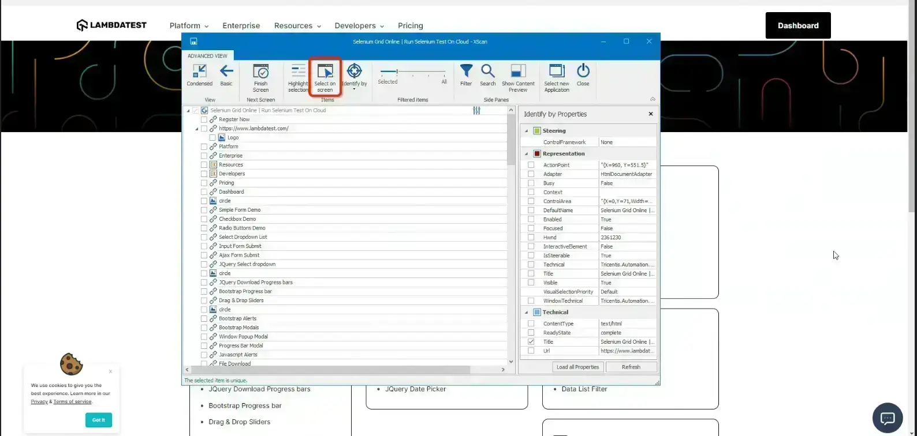Switch to Basic view using arrow icon
This screenshot has width=917, height=436.
point(226,72)
